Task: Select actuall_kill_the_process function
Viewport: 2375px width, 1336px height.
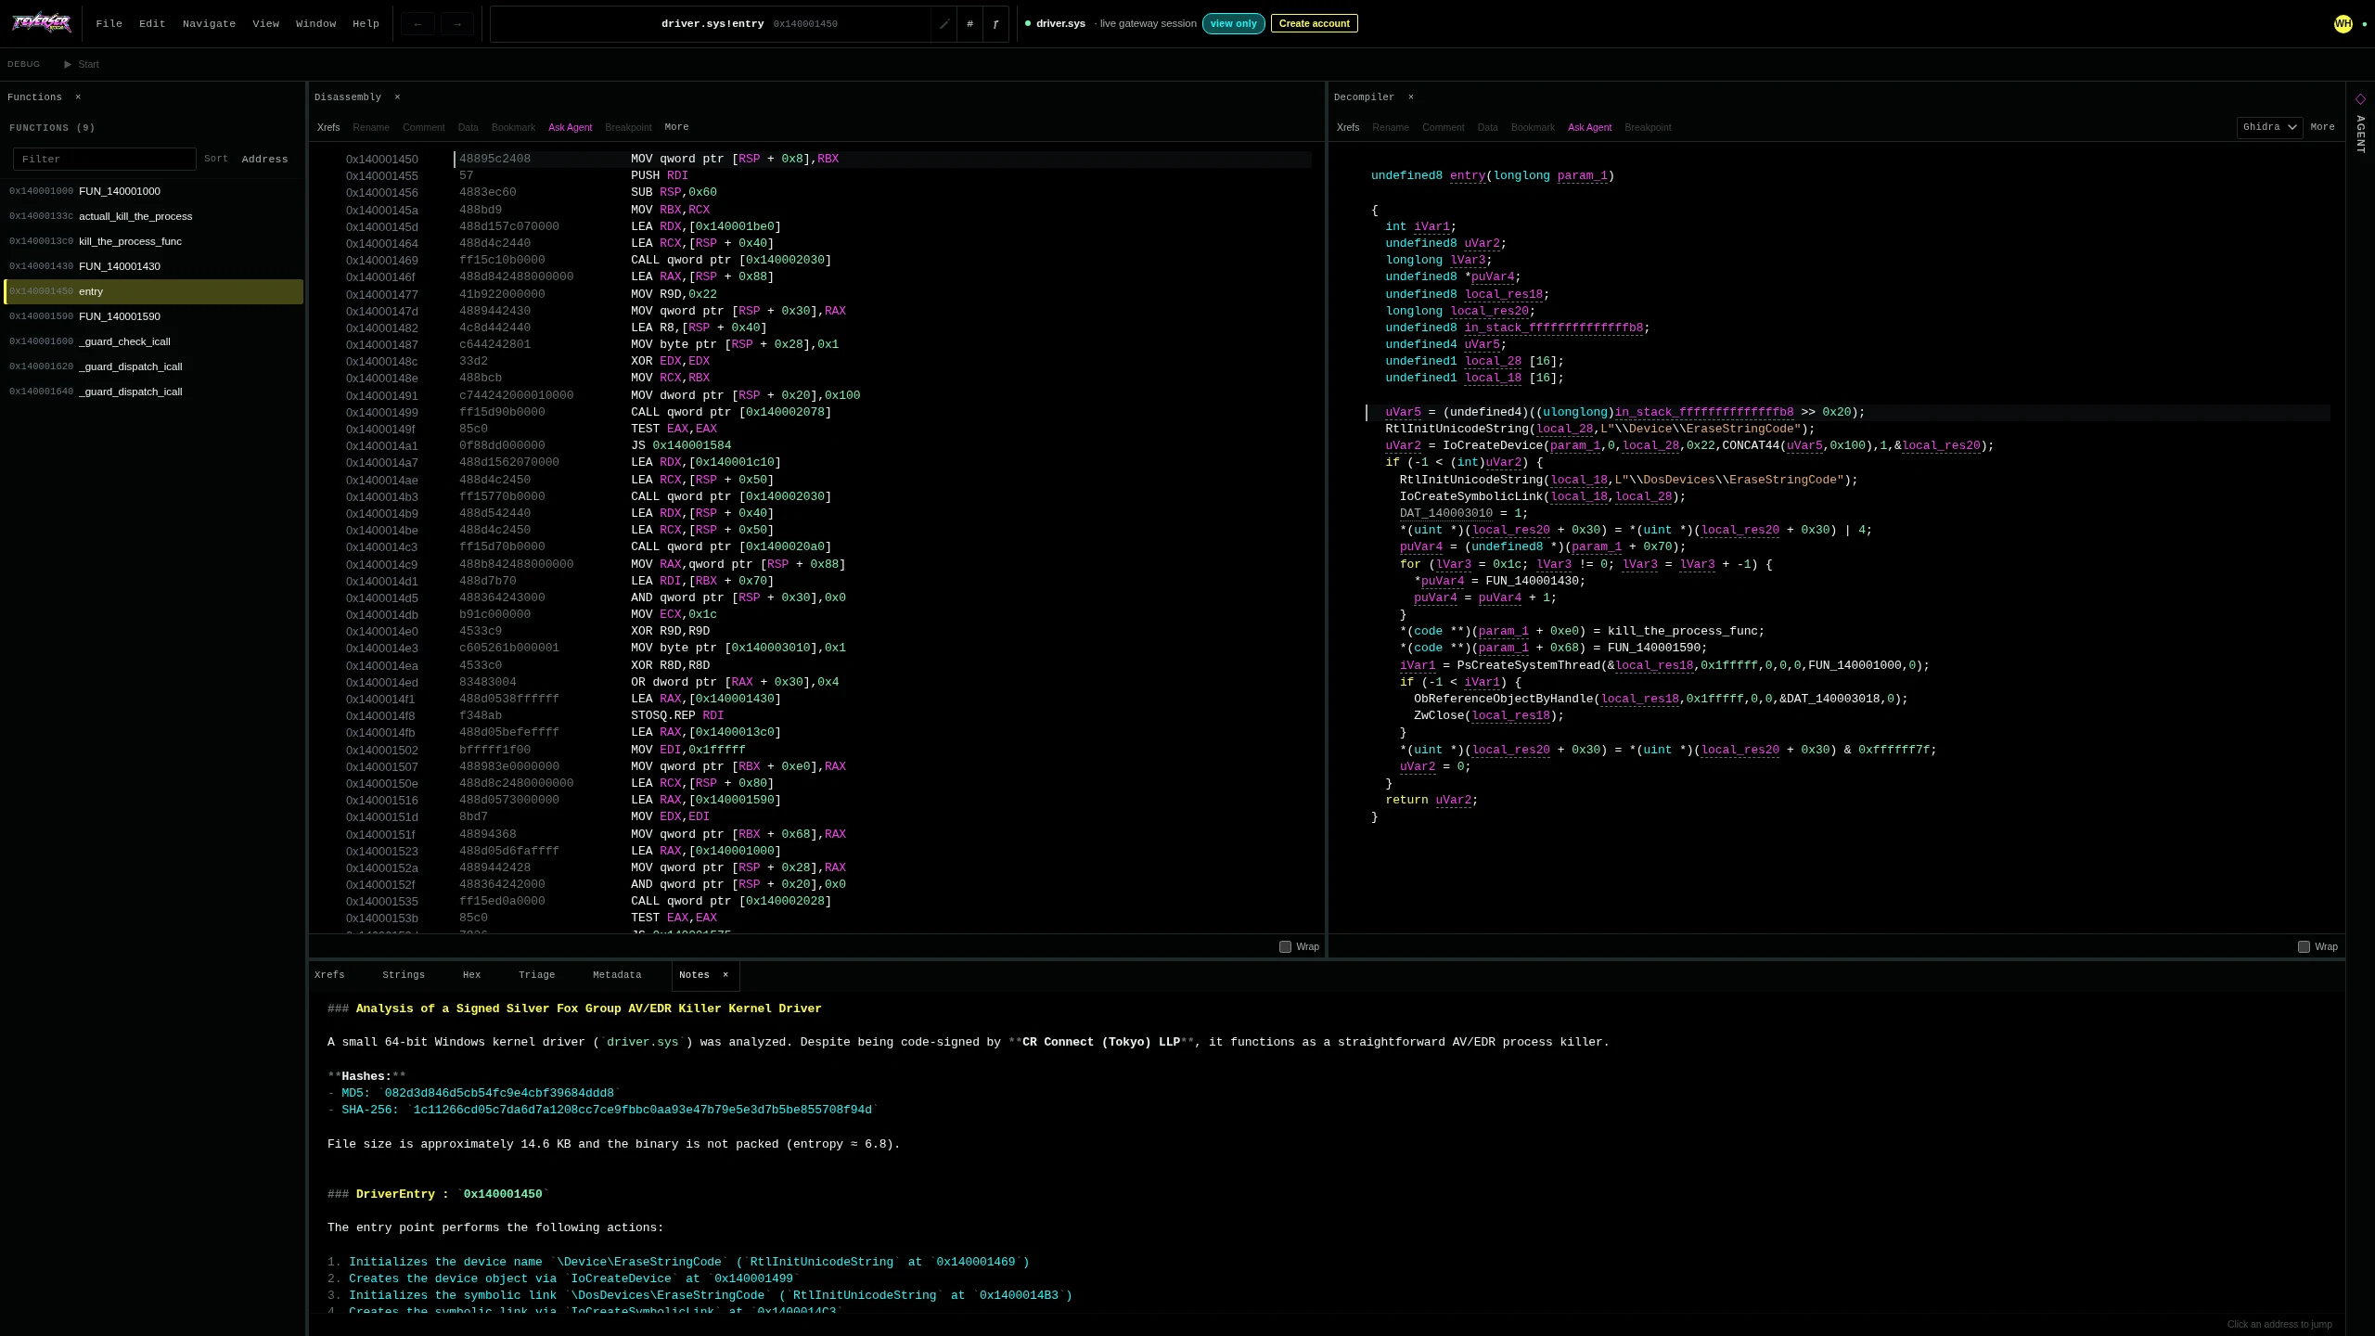Action: pos(153,216)
